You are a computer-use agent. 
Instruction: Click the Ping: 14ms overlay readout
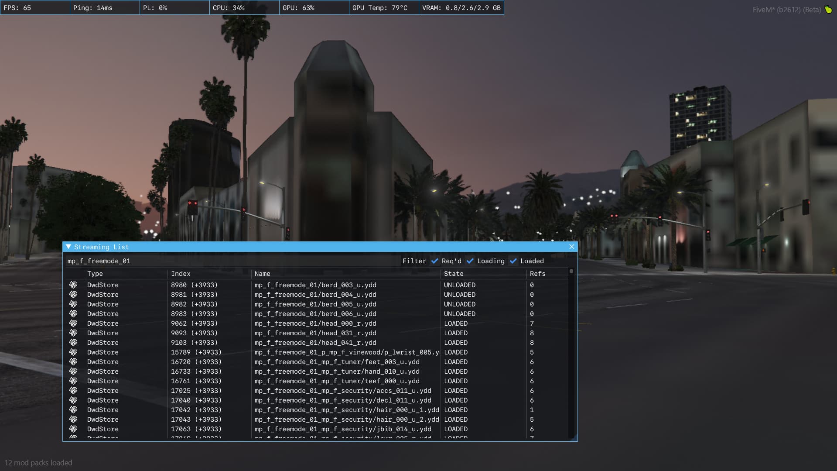pos(105,8)
